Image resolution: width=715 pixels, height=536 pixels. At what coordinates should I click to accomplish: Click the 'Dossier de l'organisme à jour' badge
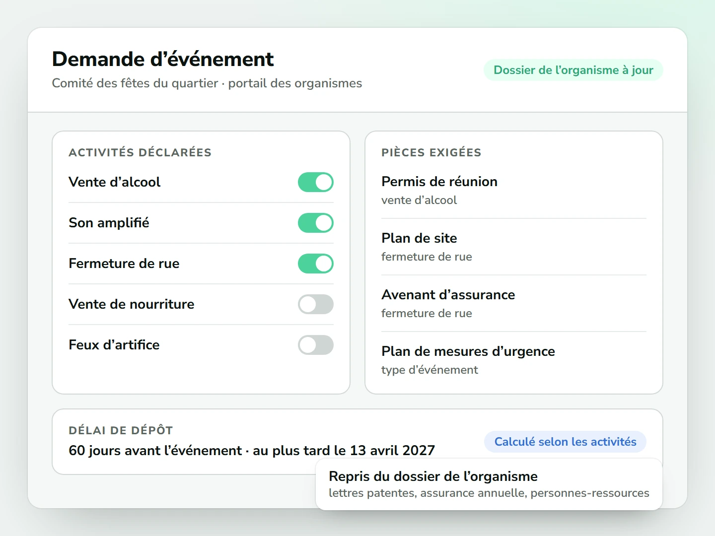[573, 70]
